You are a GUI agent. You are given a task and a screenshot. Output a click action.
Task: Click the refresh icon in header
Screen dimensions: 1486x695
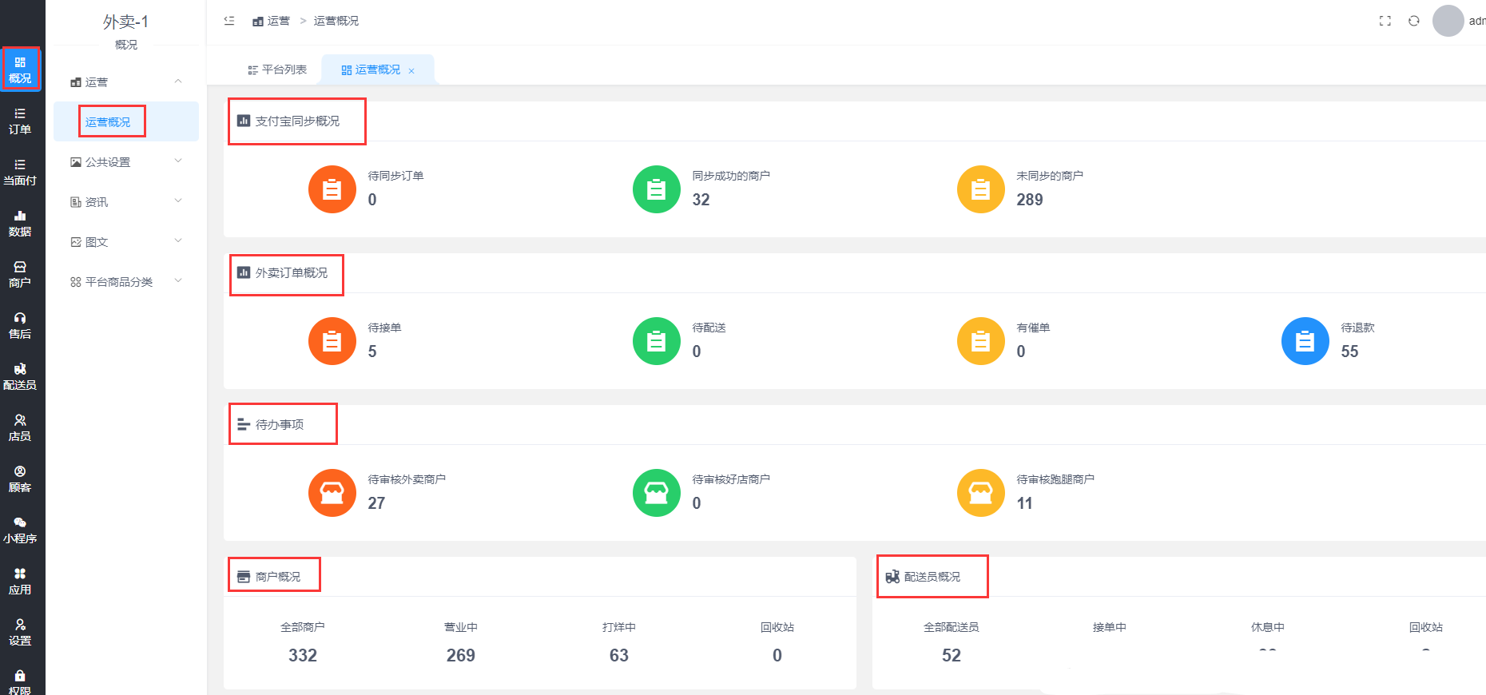1413,21
